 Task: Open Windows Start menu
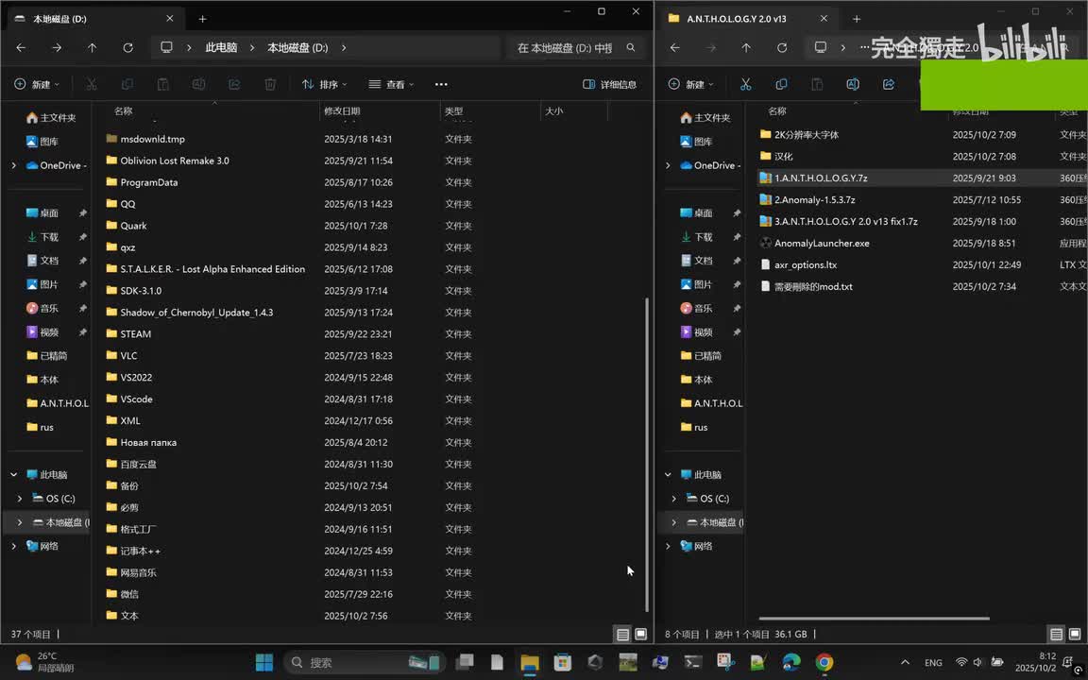(264, 663)
